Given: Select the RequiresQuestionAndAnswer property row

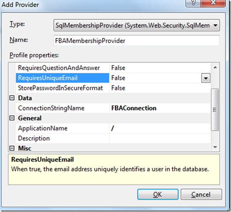Looking at the screenshot, I should click(59, 68).
